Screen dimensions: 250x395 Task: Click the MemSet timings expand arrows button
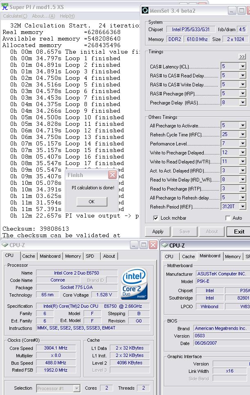pyautogui.click(x=242, y=57)
